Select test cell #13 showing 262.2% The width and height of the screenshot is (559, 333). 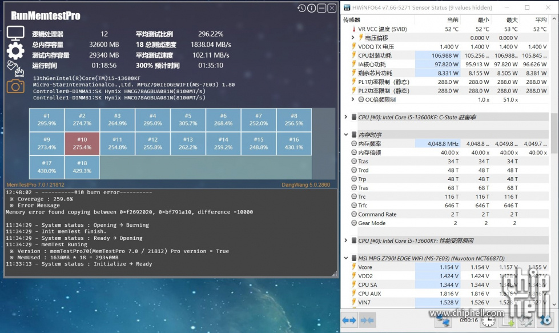[x=188, y=143]
